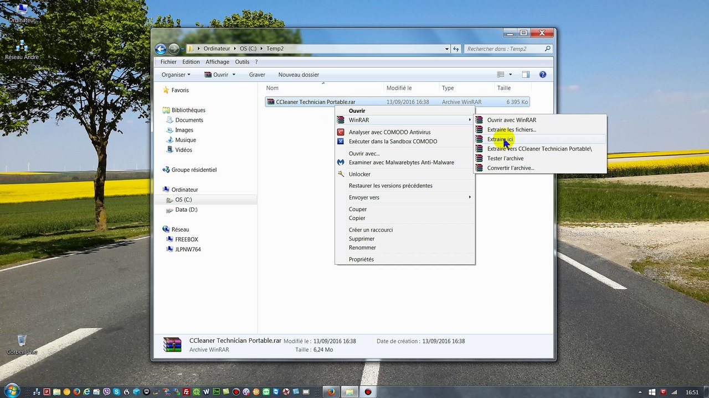Click the Nouveau dossier button
Screen dimensions: 709x398
299,75
